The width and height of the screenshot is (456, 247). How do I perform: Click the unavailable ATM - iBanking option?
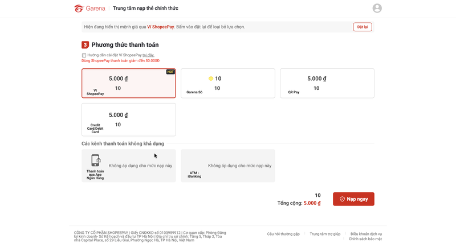pos(227,166)
